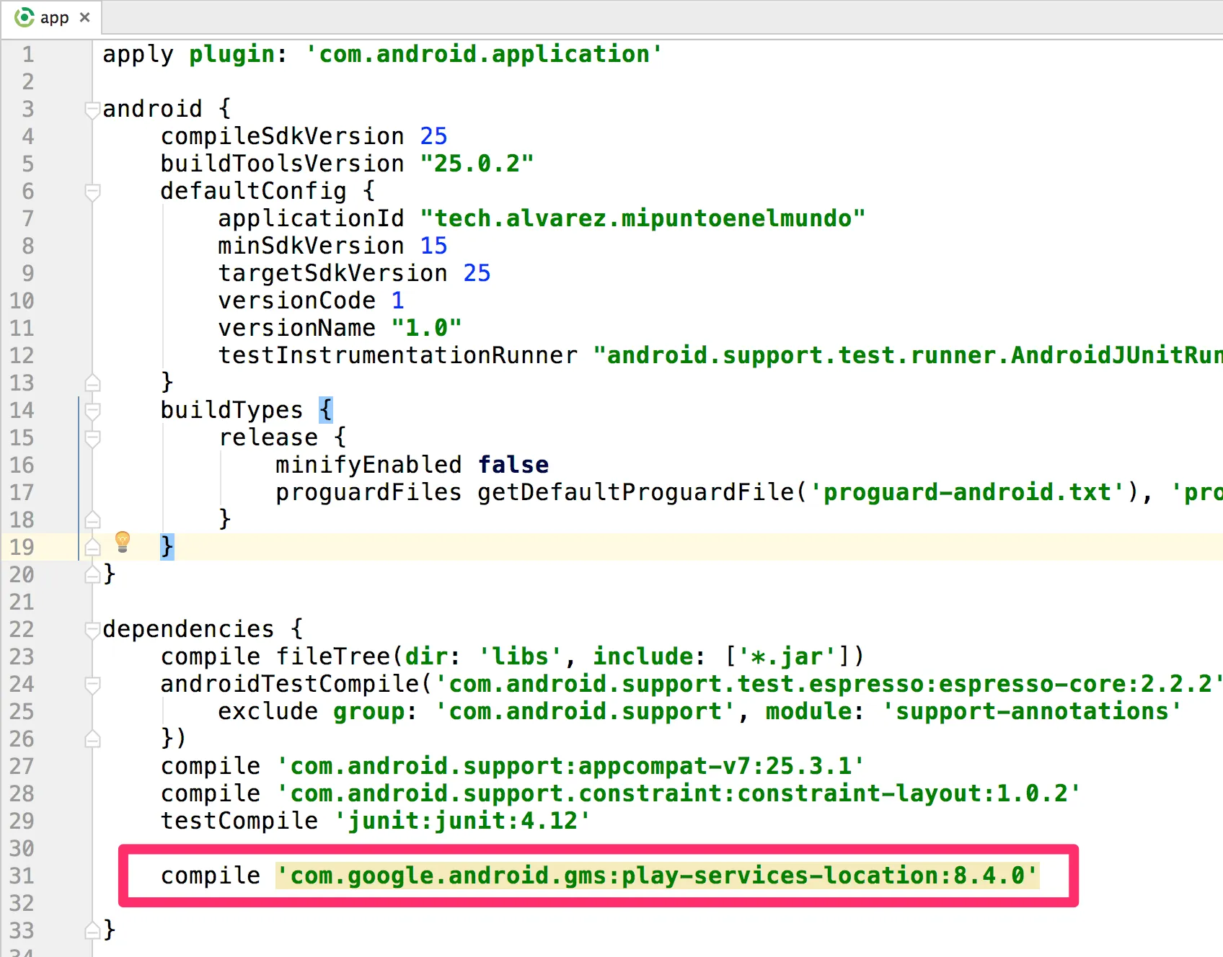Viewport: 1223px width, 957px height.
Task: Click the constraint-layout:1.0.2 dependency string
Action: 679,793
